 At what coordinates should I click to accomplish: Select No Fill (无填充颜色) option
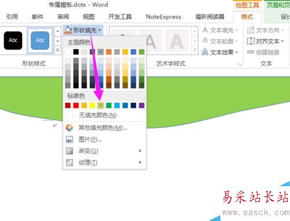click(104, 115)
